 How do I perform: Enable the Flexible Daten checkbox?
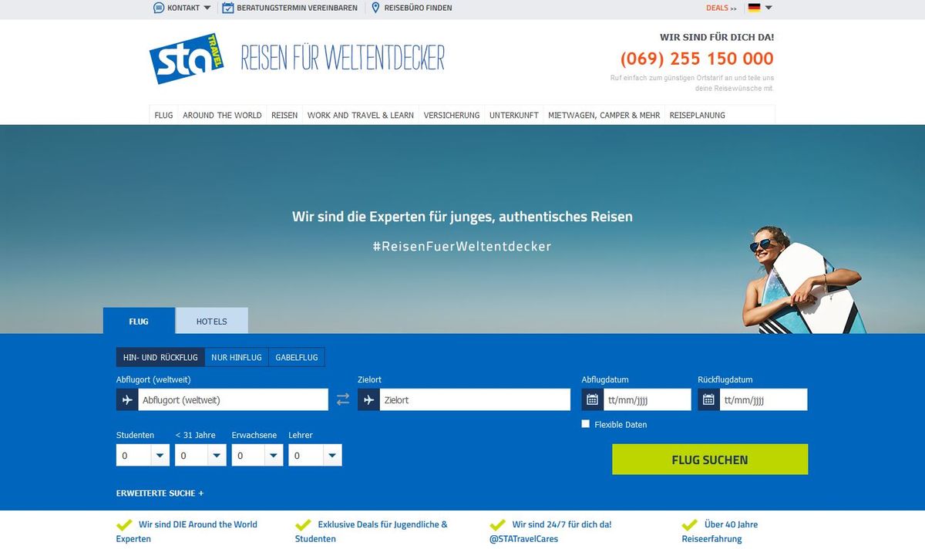(586, 424)
